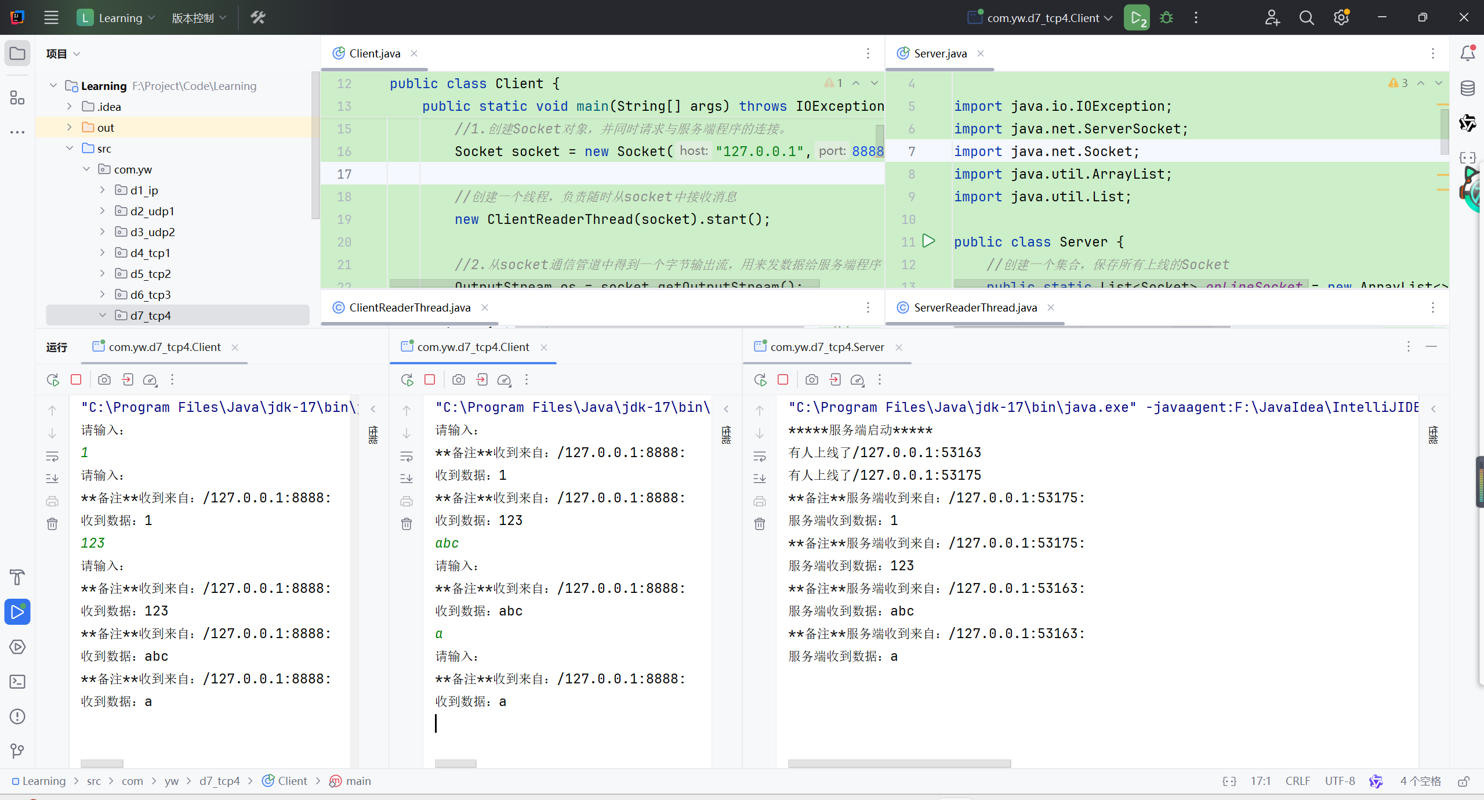Collapse the src folder in project tree
Image resolution: width=1484 pixels, height=800 pixels.
pos(70,149)
